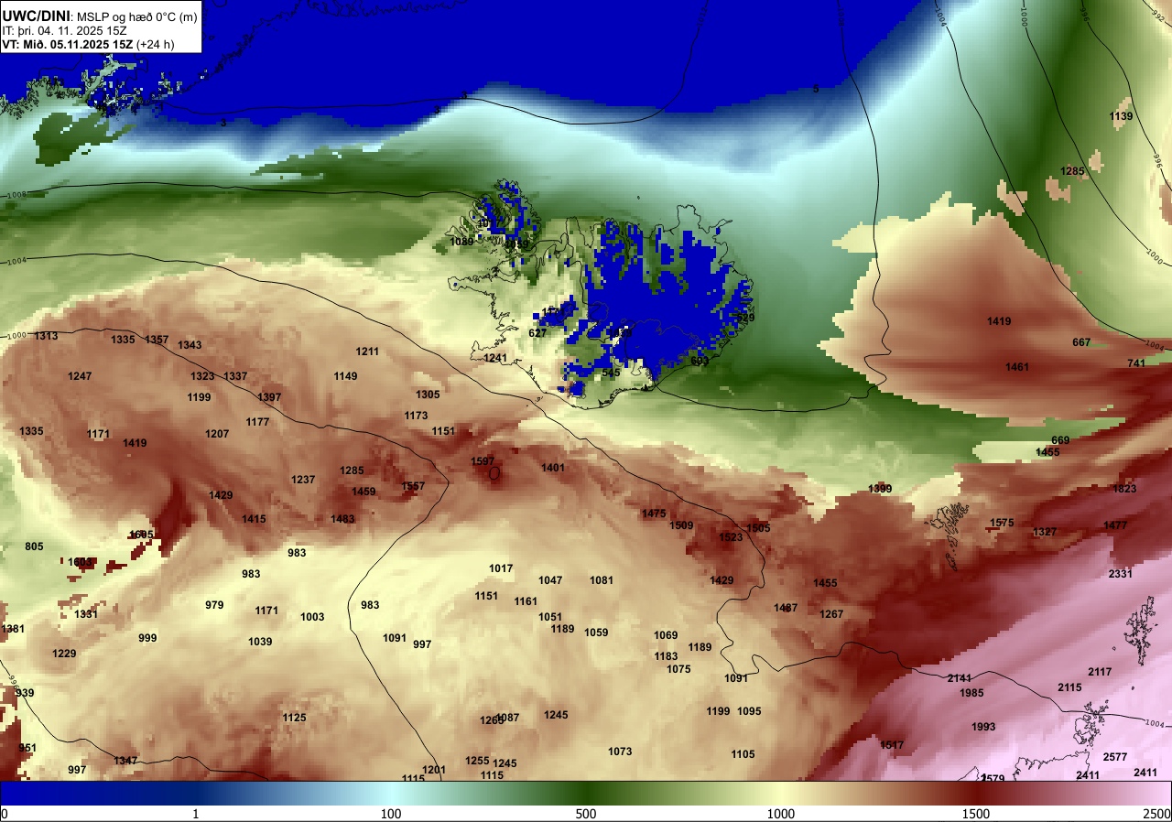Click the 2331 height value
Image resolution: width=1172 pixels, height=822 pixels.
click(1121, 574)
